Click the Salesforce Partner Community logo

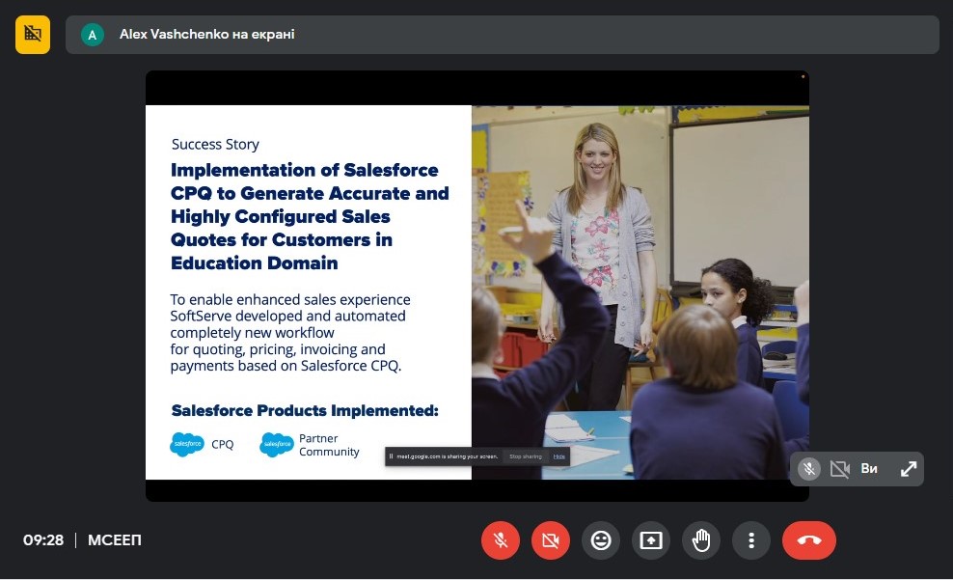click(x=277, y=445)
